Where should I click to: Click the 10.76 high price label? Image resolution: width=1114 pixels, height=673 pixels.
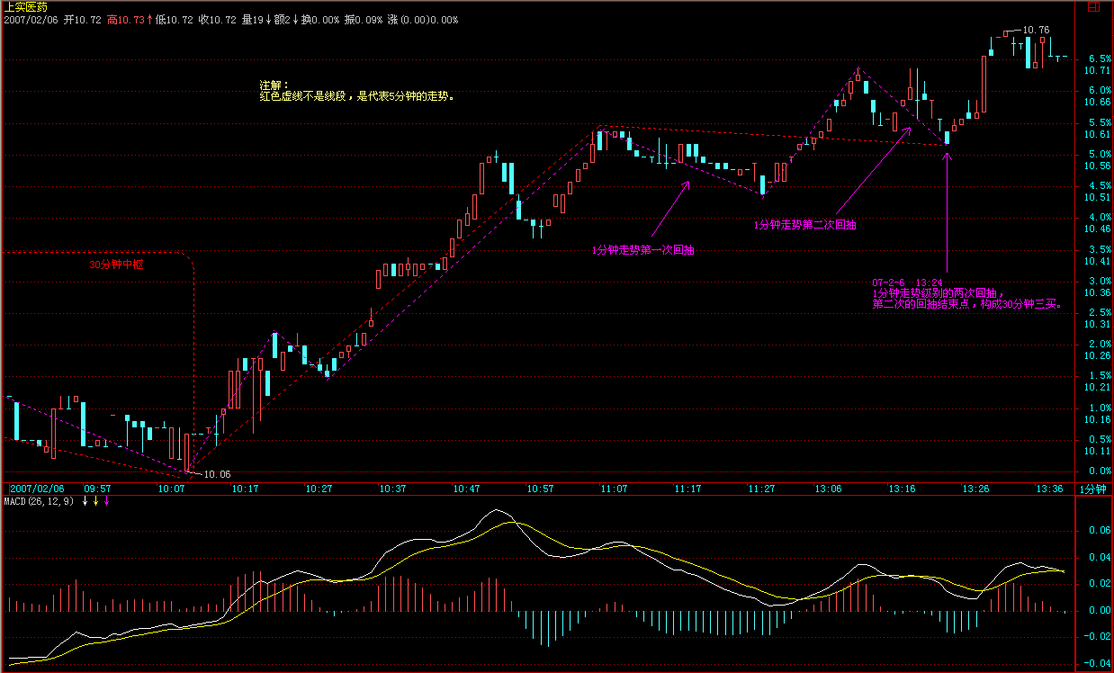click(x=1037, y=30)
